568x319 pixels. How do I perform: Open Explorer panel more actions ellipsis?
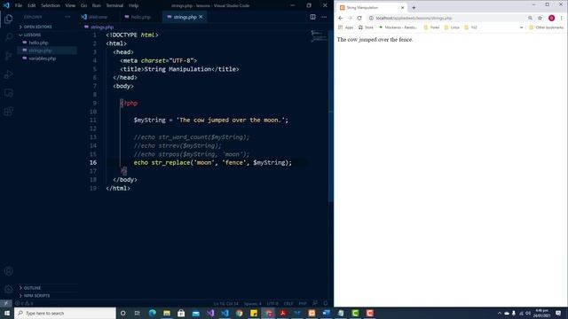(x=67, y=17)
